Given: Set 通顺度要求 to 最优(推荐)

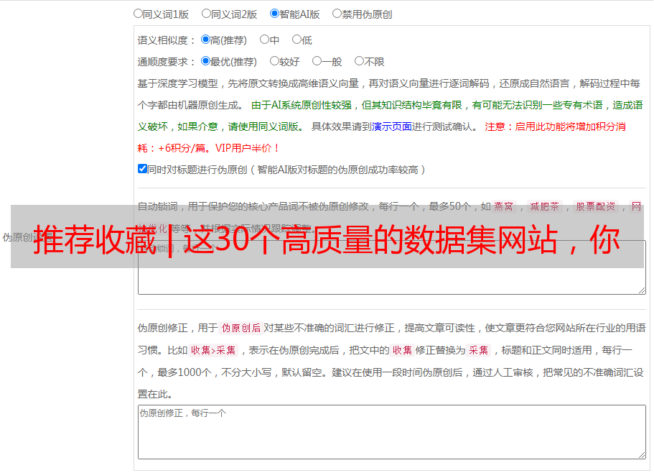Looking at the screenshot, I should 205,61.
